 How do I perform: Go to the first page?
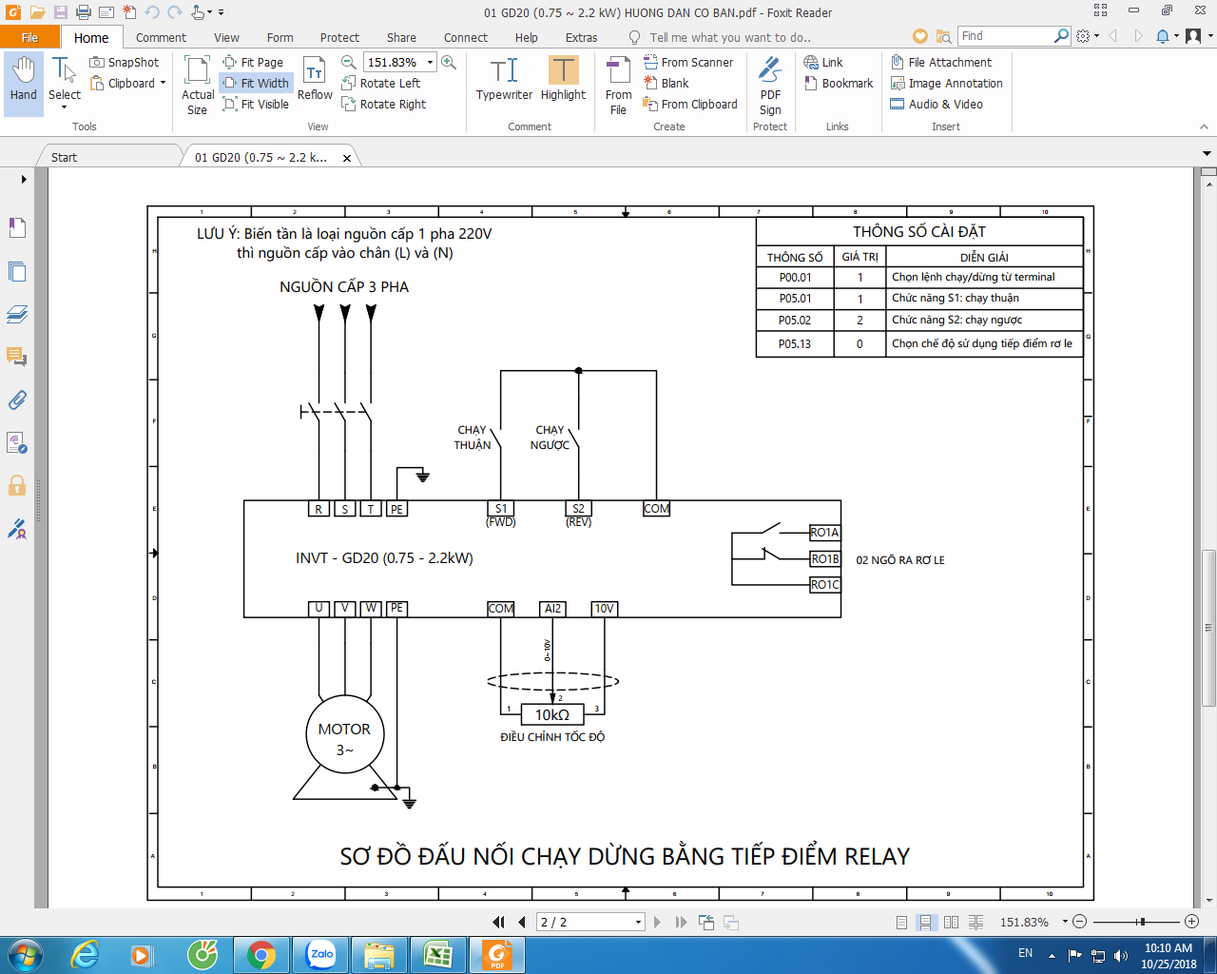[498, 922]
